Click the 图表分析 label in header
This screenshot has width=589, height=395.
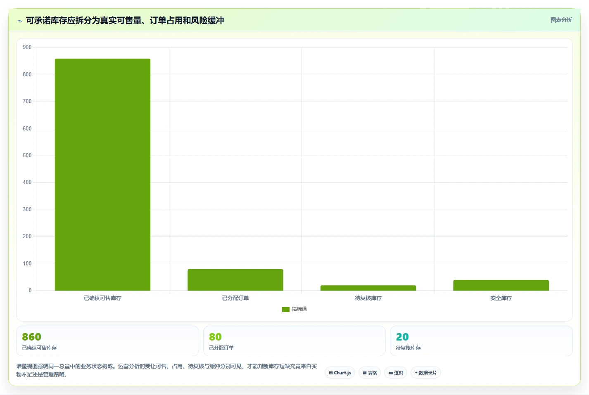[561, 20]
